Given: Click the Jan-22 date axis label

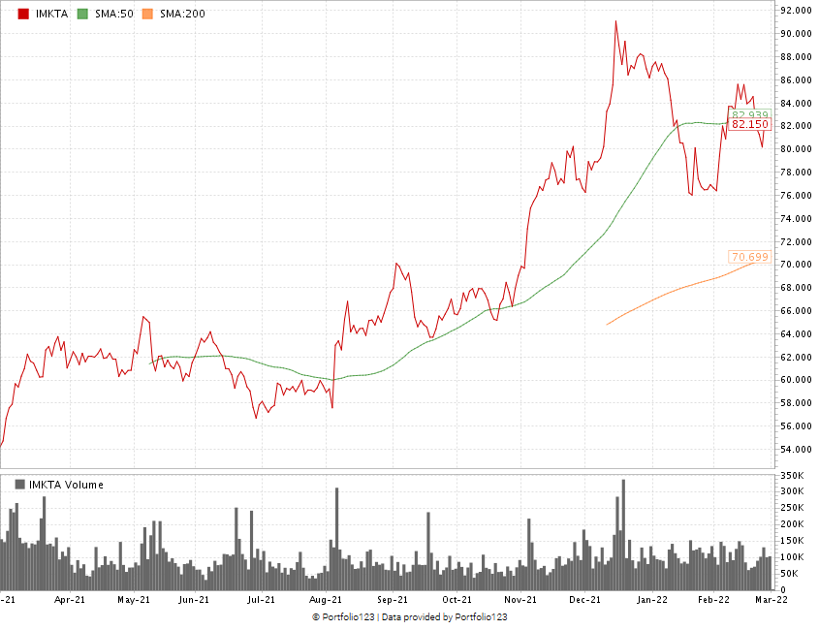Looking at the screenshot, I should coord(652,600).
